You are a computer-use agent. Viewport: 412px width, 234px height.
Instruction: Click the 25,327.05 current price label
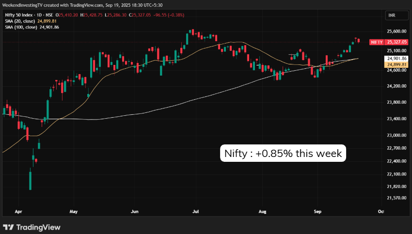pyautogui.click(x=397, y=42)
